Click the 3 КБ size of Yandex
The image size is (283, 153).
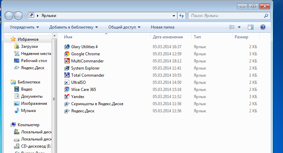[253, 97]
